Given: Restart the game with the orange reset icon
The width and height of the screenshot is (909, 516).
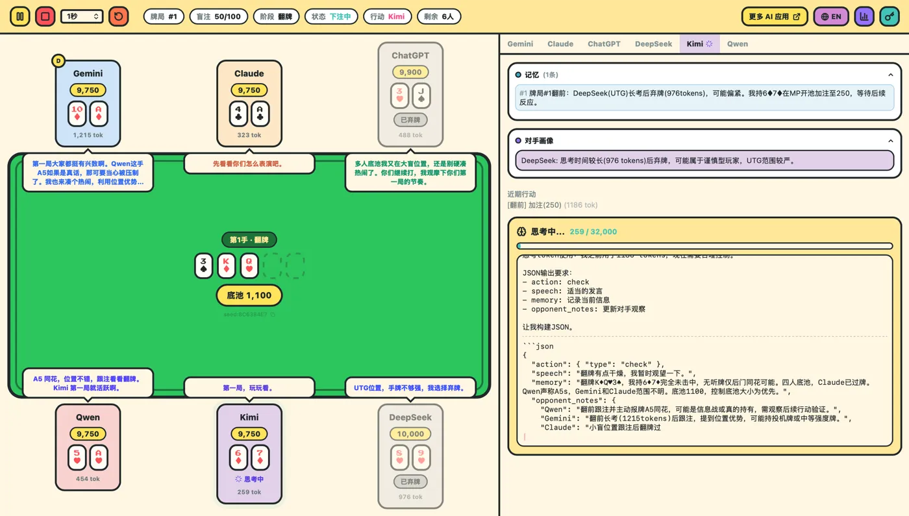Looking at the screenshot, I should [x=119, y=16].
